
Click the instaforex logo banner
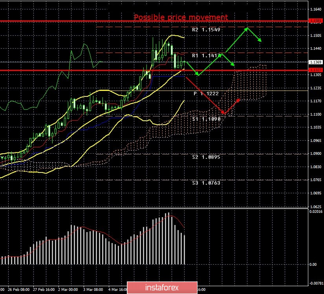point(162,288)
